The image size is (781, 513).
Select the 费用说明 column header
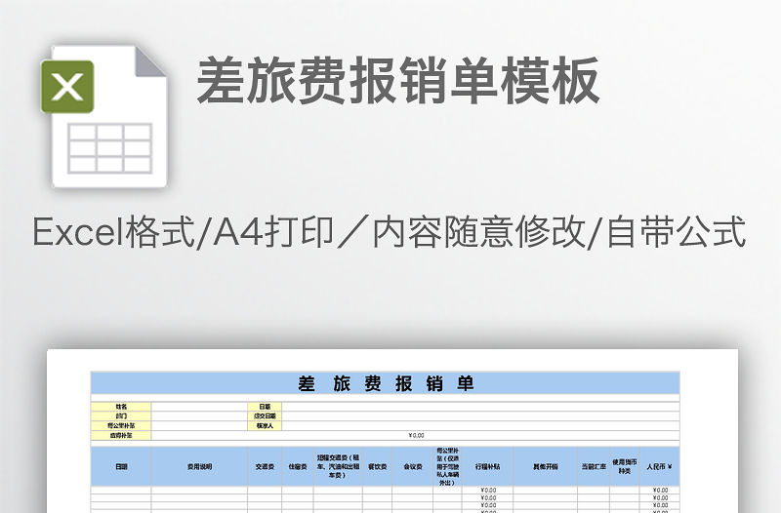[199, 467]
